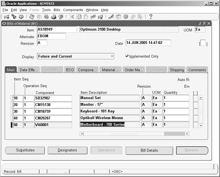Click the Quantity field for SB32982 row
Screen dimensions: 220x177
coord(176,98)
